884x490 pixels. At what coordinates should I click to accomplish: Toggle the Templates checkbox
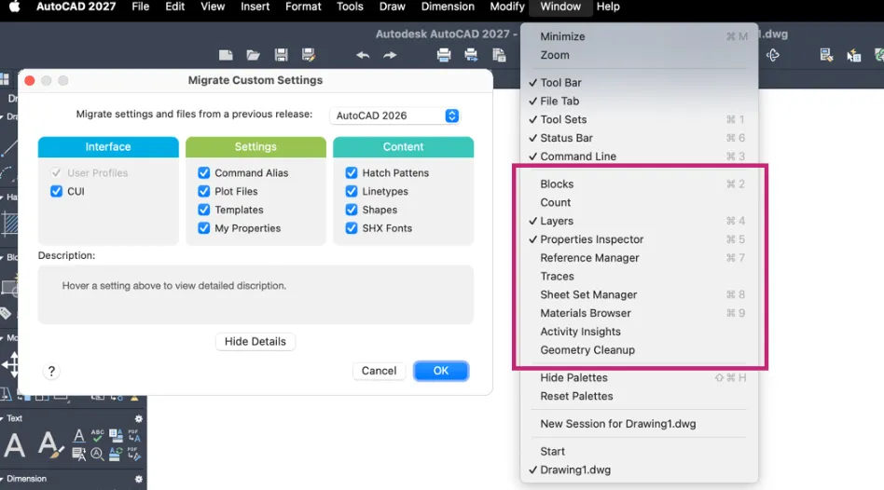pos(204,210)
